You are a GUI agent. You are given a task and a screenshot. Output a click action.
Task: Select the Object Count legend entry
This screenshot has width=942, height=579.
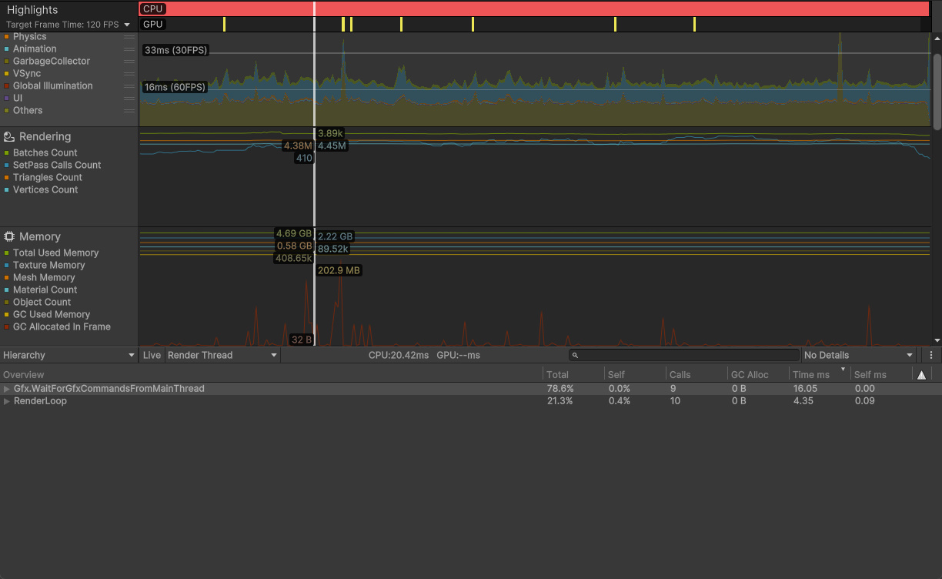coord(42,302)
